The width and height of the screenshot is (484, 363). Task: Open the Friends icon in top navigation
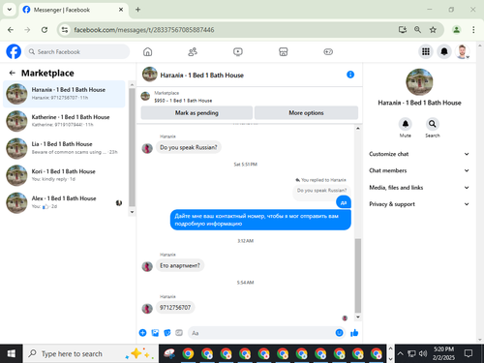(x=193, y=51)
